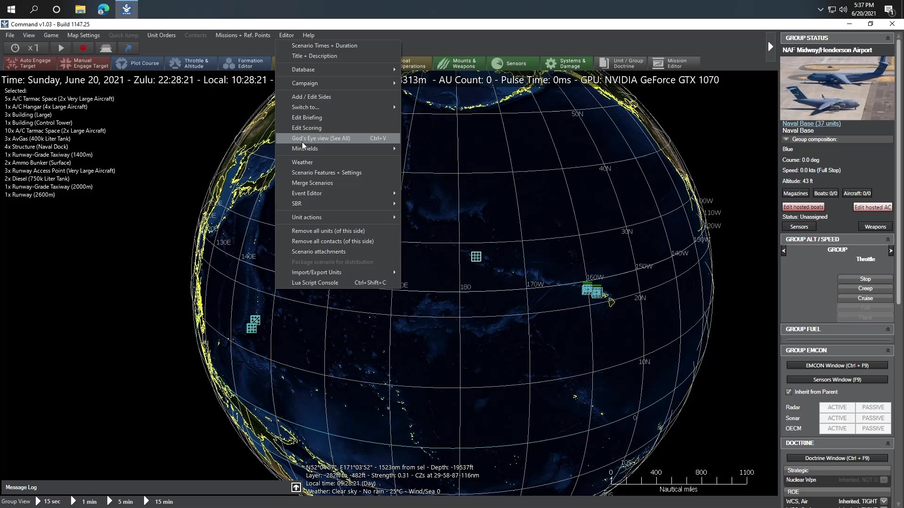Toggle the Inherit from Parent checkbox
The width and height of the screenshot is (904, 508).
point(789,392)
